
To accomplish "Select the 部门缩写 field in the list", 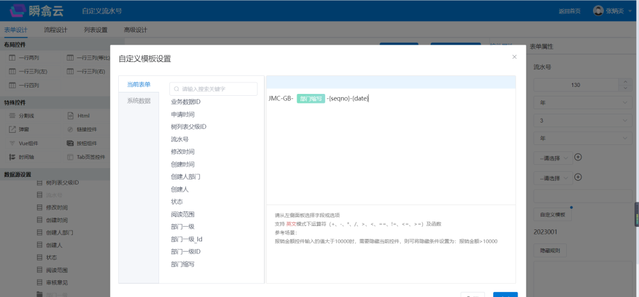I will (183, 264).
